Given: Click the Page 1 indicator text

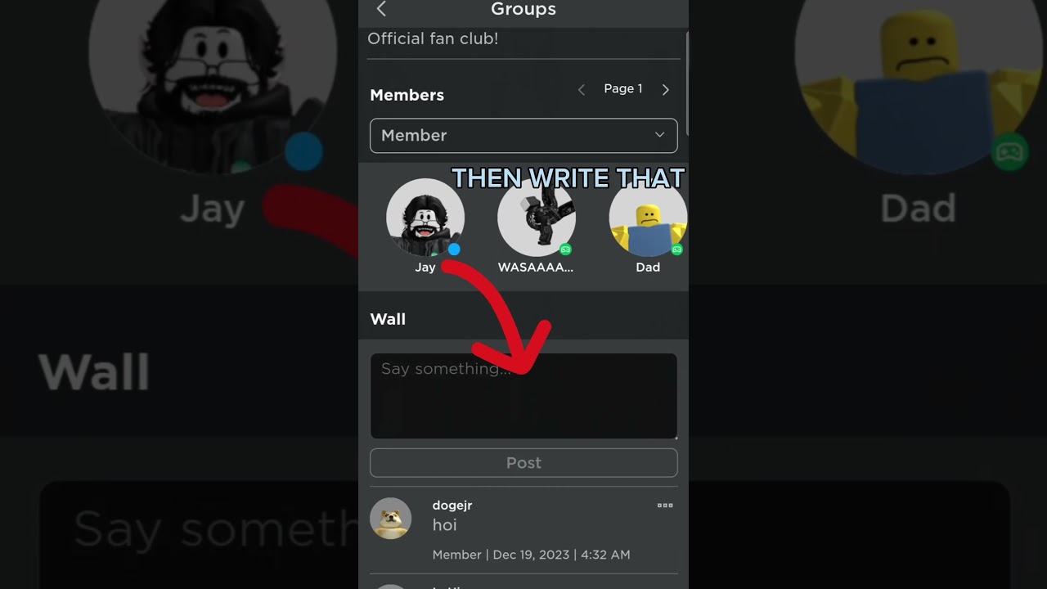Looking at the screenshot, I should pyautogui.click(x=623, y=89).
